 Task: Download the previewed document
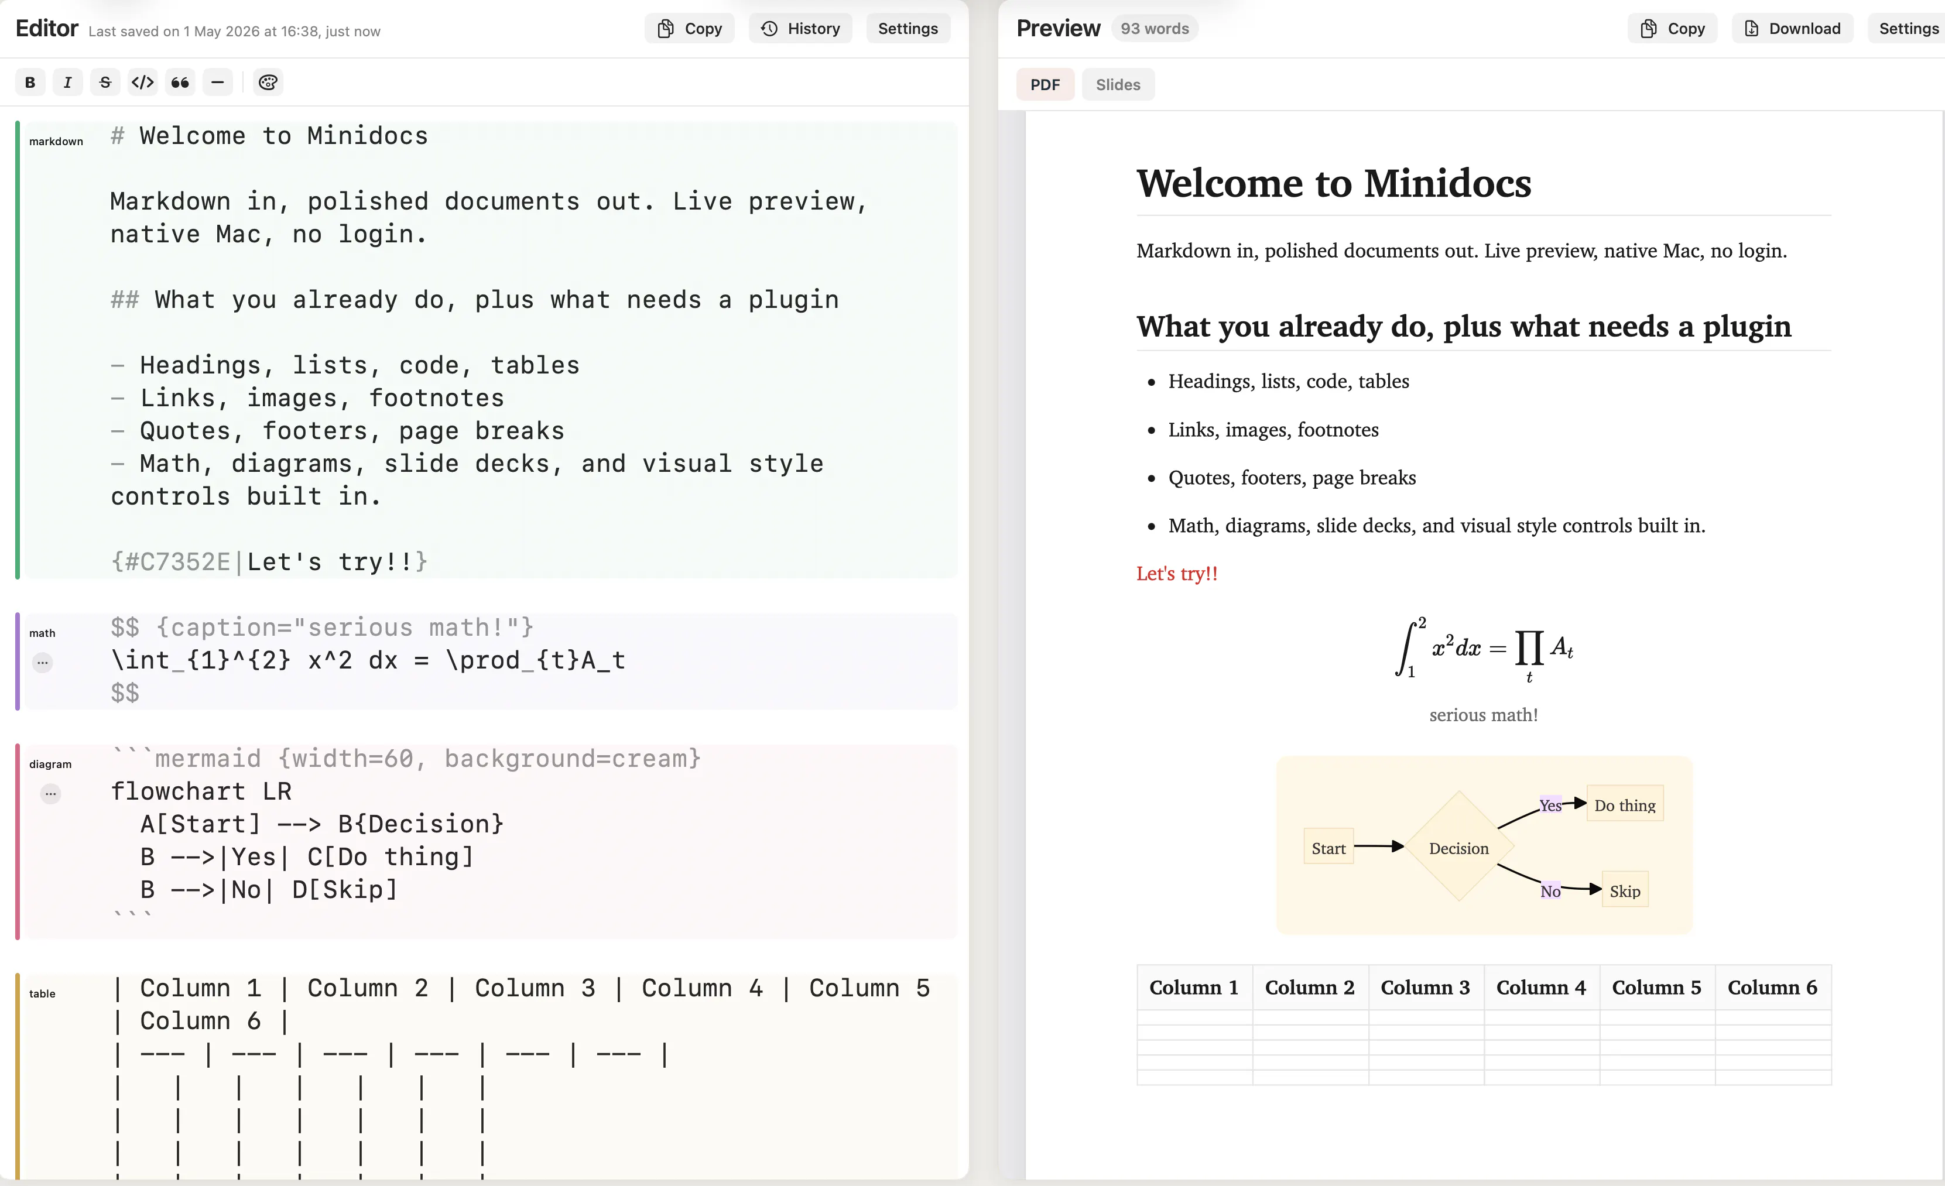point(1793,29)
